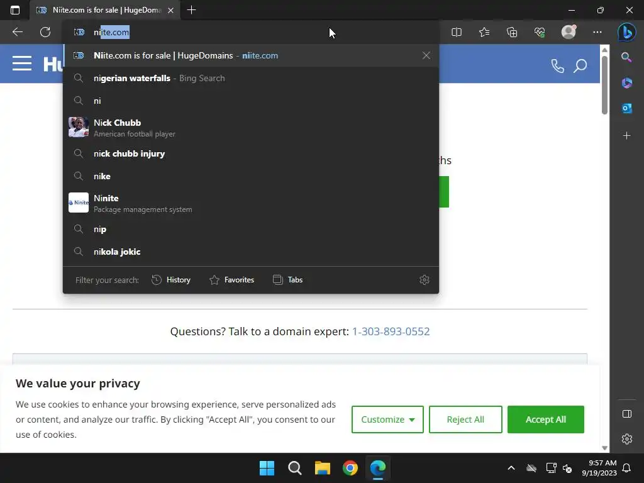Open Browser essentials heart icon
644x483 pixels.
pyautogui.click(x=540, y=32)
